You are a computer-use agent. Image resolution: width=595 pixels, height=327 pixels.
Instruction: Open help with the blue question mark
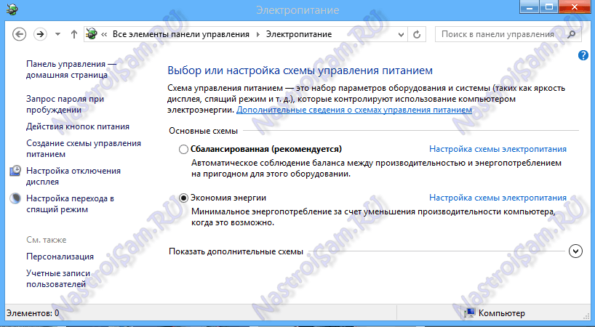(583, 55)
